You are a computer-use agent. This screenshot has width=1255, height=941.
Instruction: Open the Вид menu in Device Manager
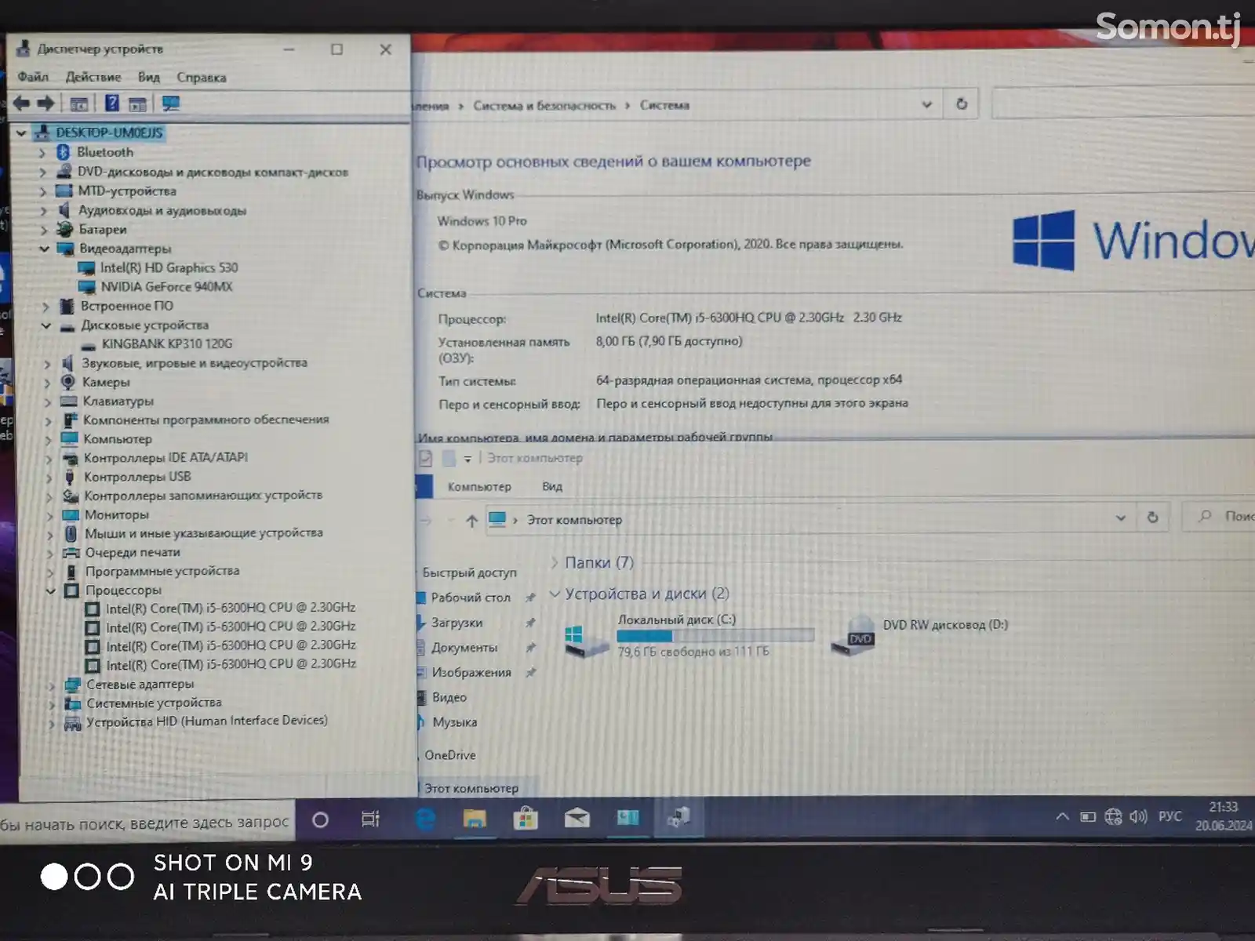149,77
